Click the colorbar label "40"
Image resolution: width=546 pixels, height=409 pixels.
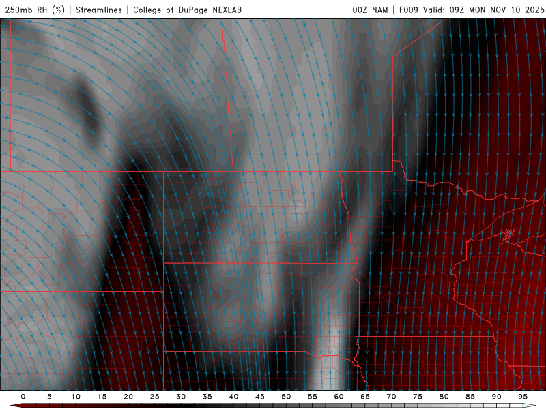233,397
